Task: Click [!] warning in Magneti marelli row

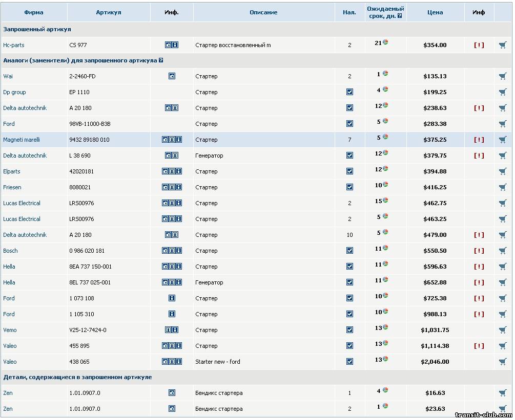Action: 479,140
